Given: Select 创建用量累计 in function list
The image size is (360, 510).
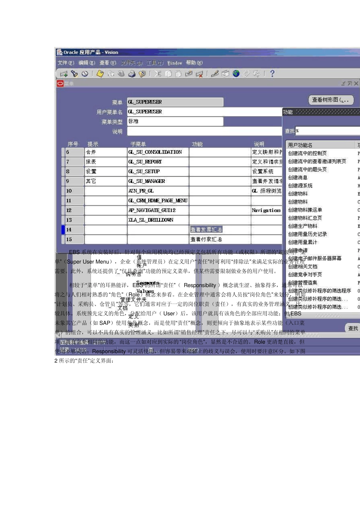Looking at the screenshot, I should pyautogui.click(x=302, y=242).
